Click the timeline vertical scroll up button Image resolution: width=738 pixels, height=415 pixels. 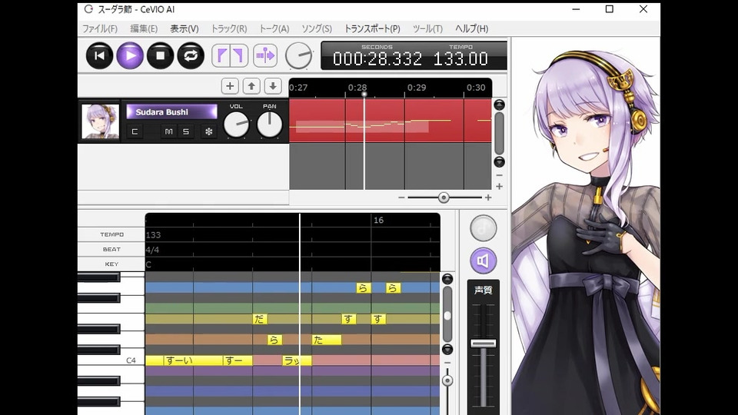(500, 105)
